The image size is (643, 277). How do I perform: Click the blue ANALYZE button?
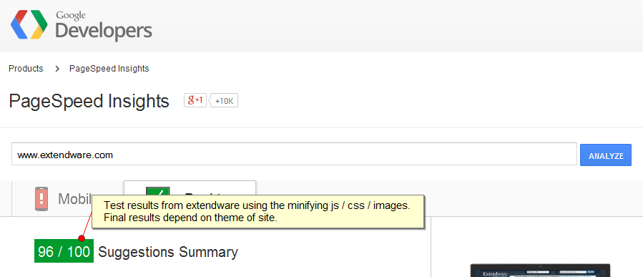606,155
